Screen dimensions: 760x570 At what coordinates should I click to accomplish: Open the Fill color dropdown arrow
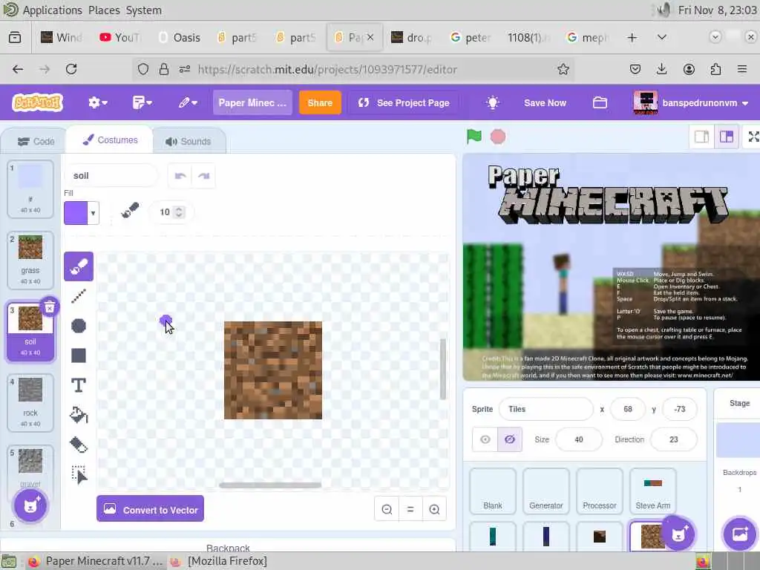point(93,213)
